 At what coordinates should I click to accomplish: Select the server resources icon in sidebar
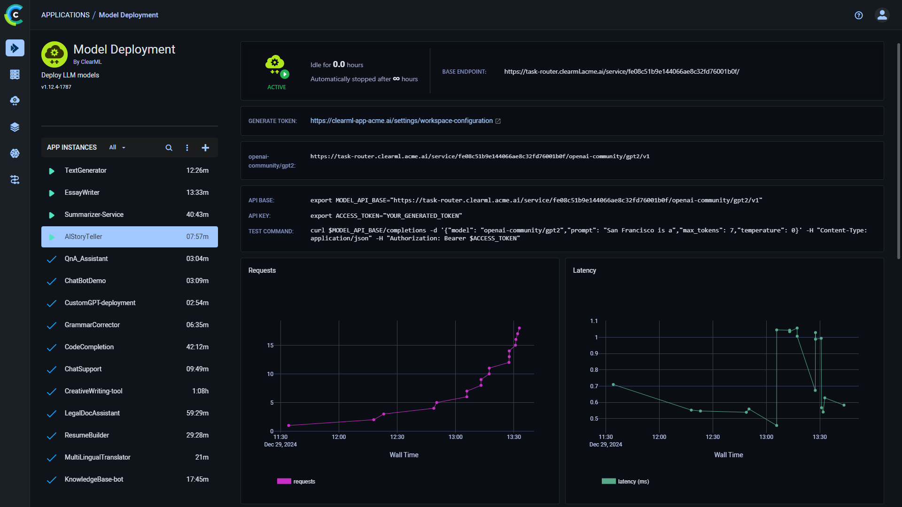15,74
